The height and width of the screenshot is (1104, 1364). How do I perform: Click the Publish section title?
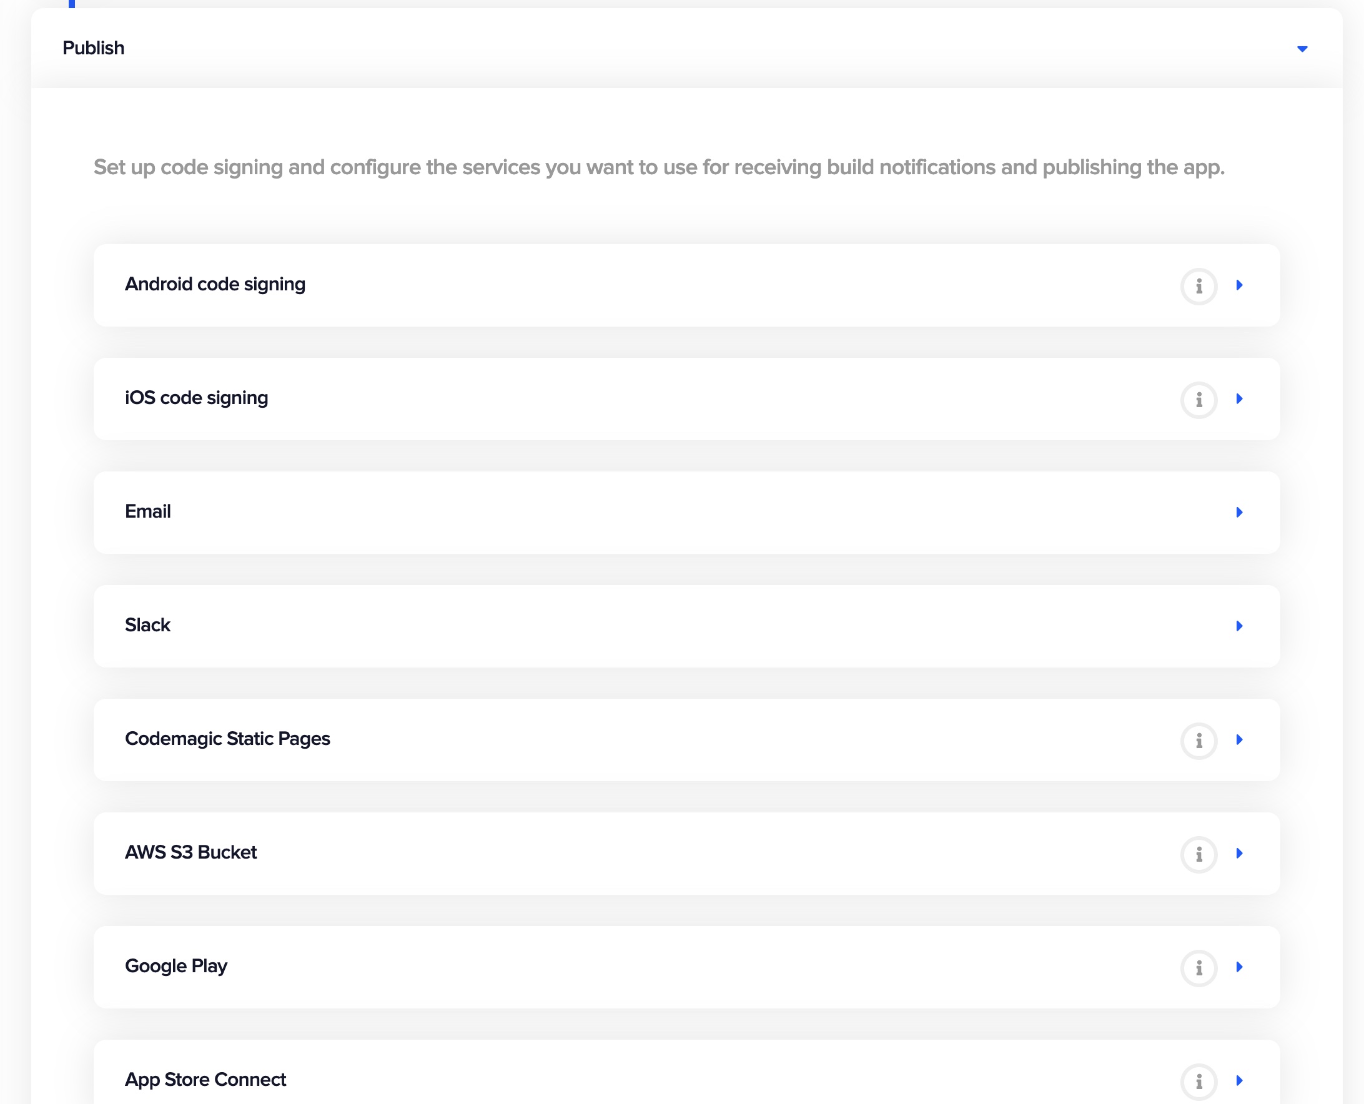(x=94, y=48)
